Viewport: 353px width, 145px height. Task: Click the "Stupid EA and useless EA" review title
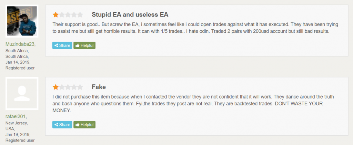pos(130,15)
